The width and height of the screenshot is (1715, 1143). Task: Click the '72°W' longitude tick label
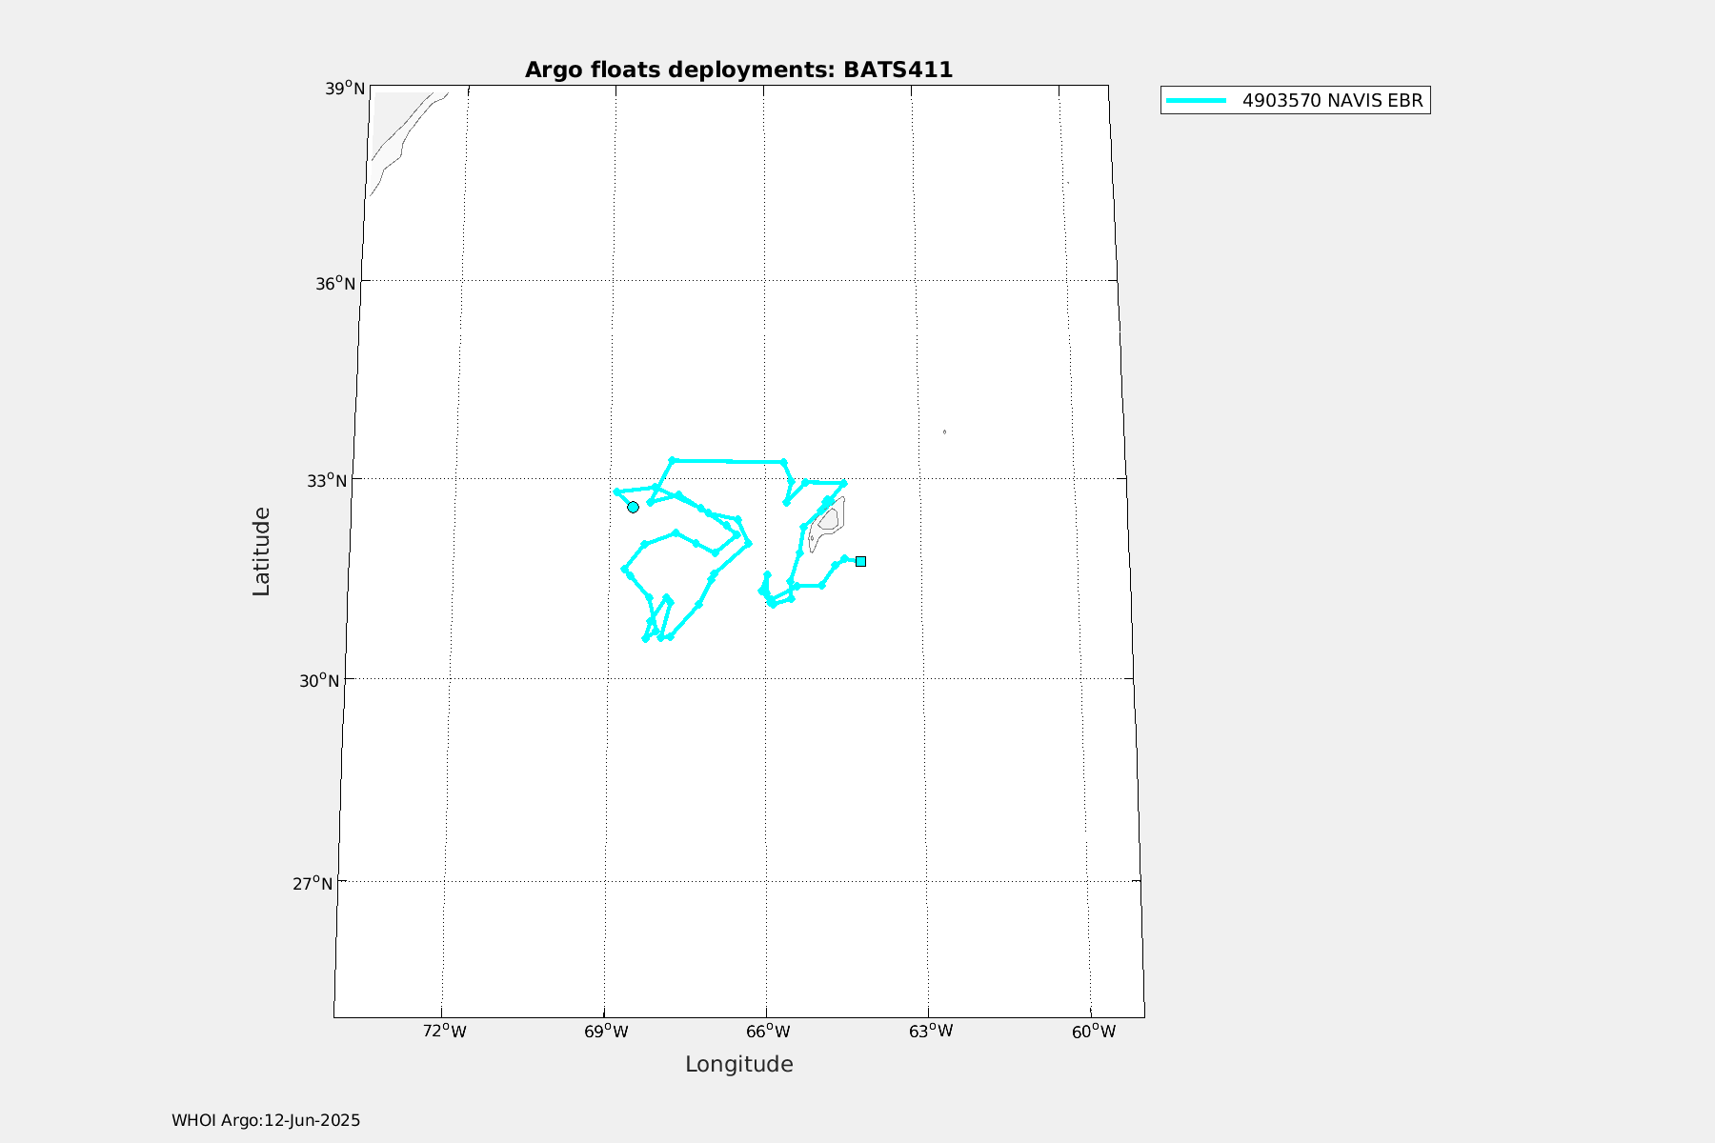click(x=445, y=1032)
